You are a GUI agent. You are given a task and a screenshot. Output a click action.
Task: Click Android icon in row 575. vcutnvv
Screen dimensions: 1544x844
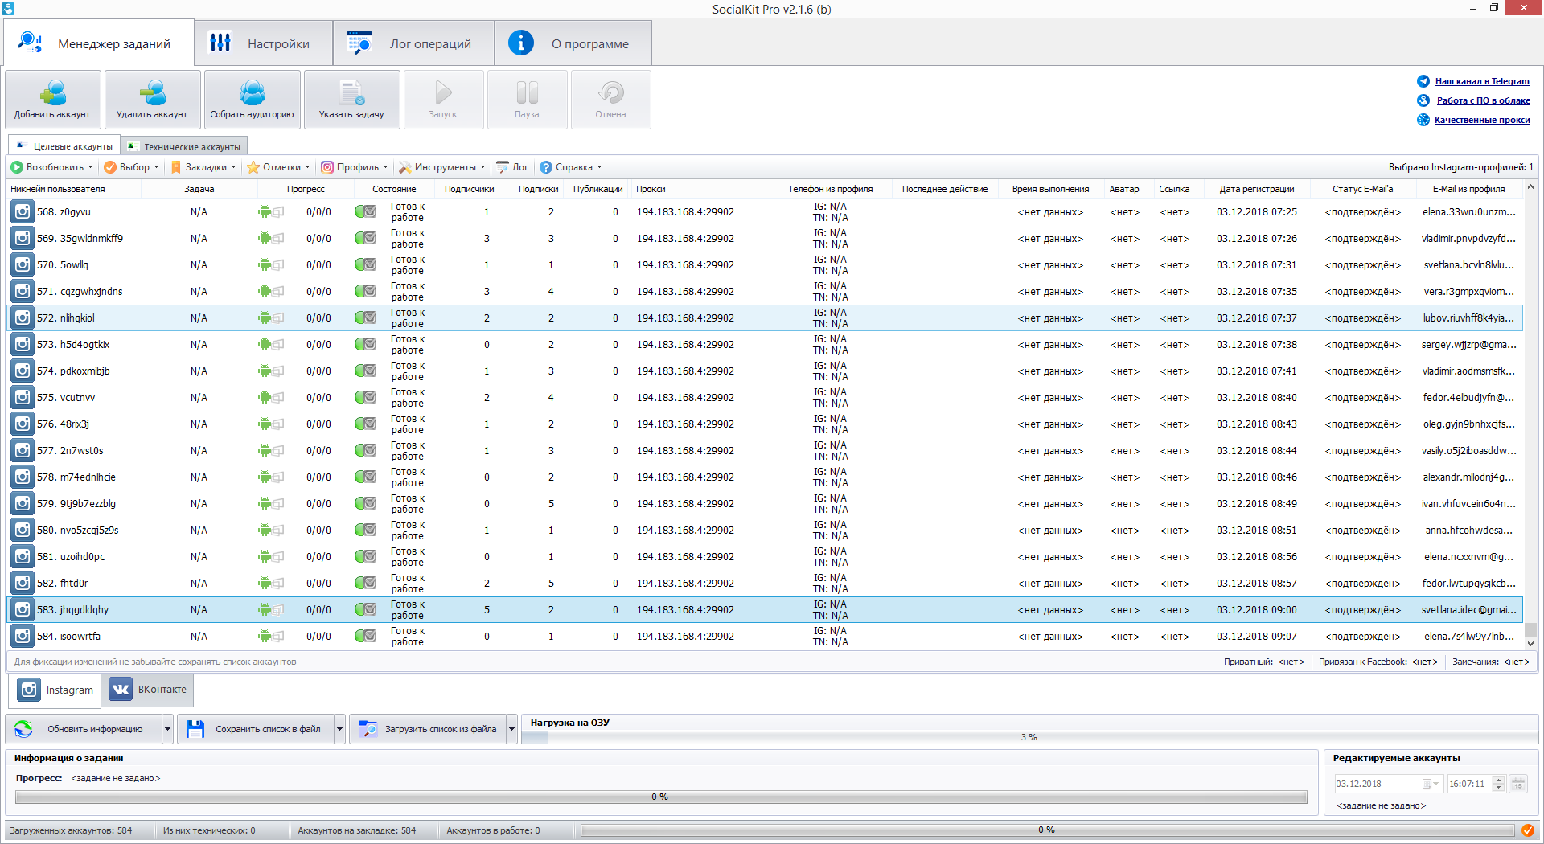click(264, 398)
